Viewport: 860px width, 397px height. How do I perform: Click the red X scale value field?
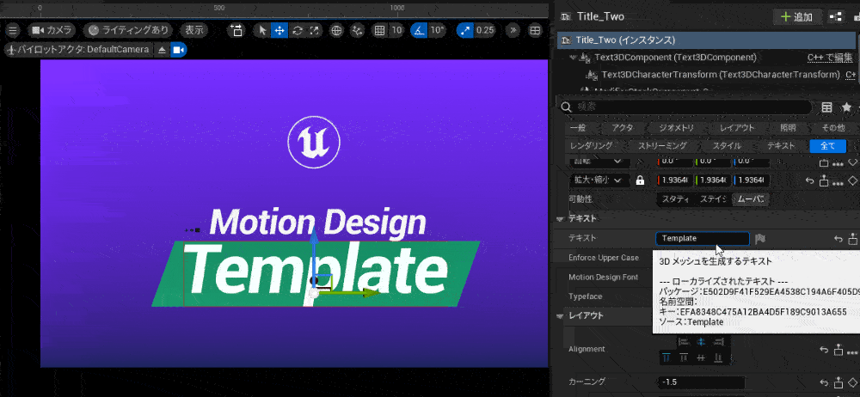(x=675, y=180)
